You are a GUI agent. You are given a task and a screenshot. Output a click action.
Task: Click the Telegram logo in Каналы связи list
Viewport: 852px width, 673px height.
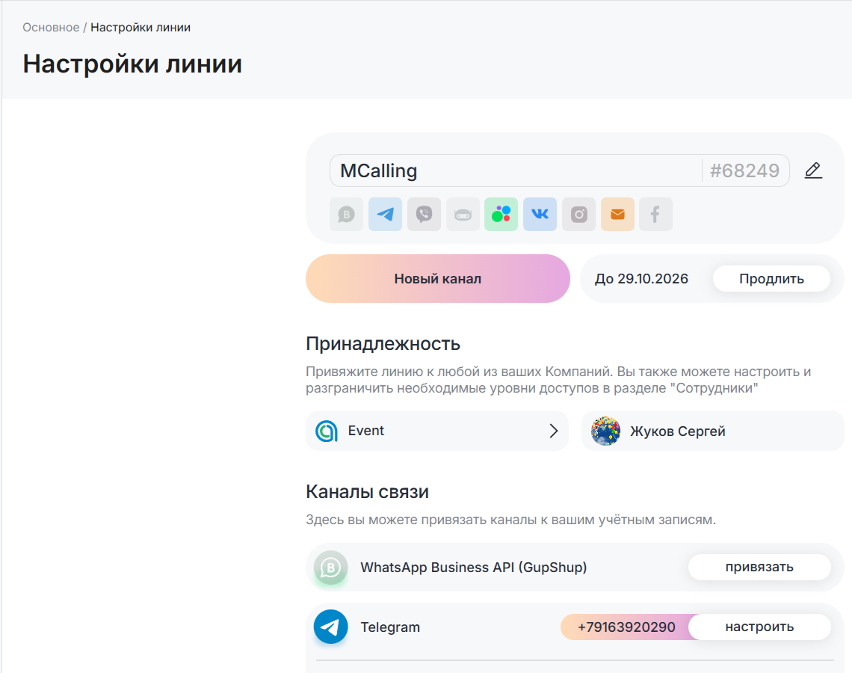tap(330, 627)
